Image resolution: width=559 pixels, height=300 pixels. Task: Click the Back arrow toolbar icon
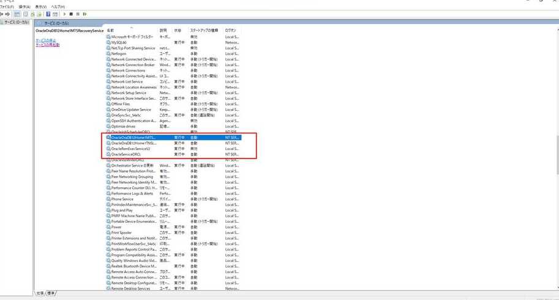click(x=1, y=14)
